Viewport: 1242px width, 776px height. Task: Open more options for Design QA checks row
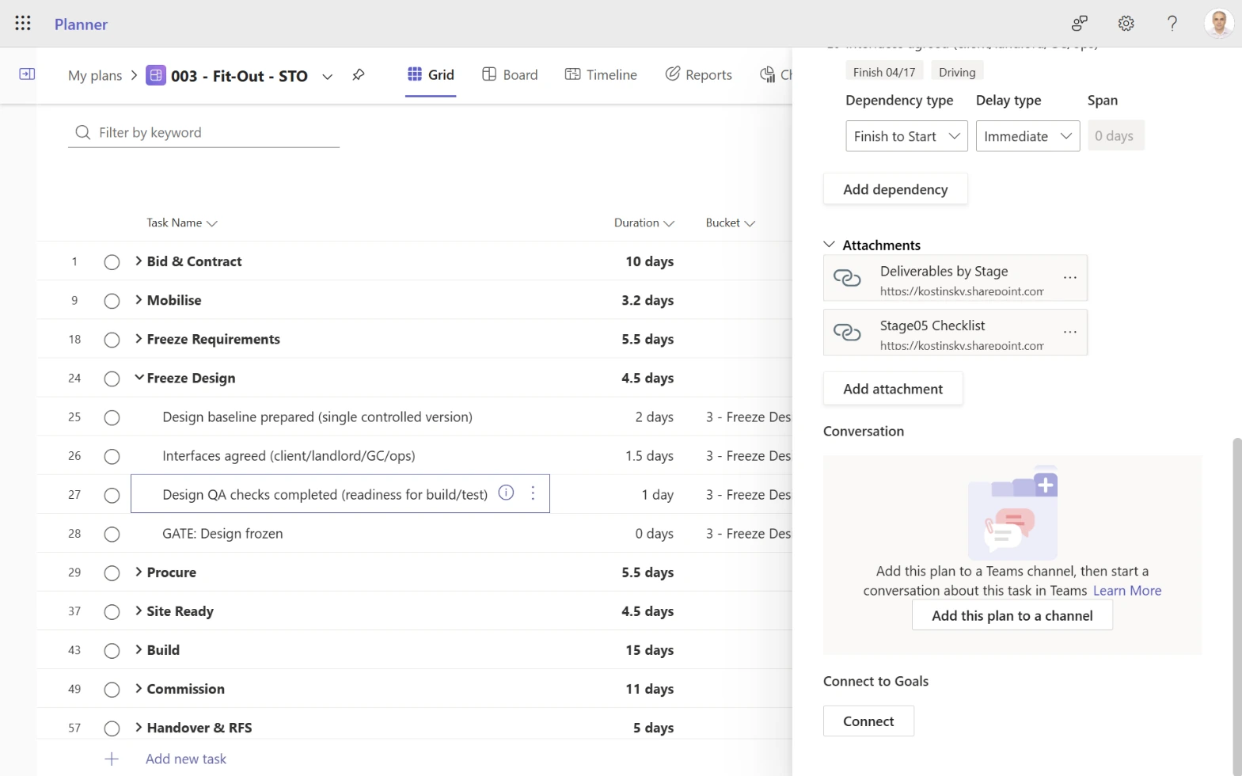[x=533, y=493]
